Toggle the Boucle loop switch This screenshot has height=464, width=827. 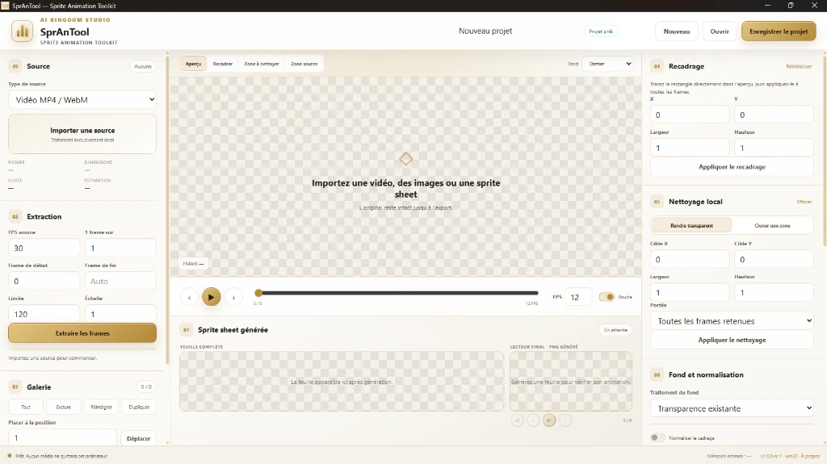point(607,297)
